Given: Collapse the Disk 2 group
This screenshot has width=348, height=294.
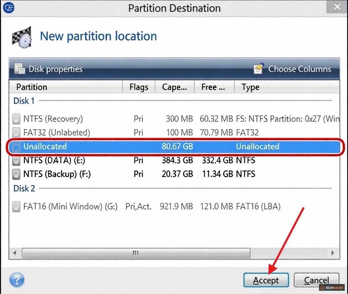Looking at the screenshot, I should (24, 188).
